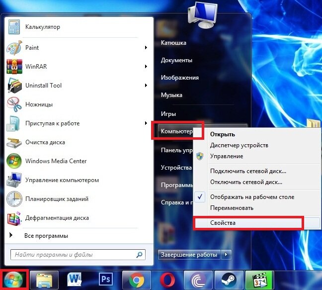Open Устройства и принтеры link
The height and width of the screenshot is (290, 322).
pos(176,168)
